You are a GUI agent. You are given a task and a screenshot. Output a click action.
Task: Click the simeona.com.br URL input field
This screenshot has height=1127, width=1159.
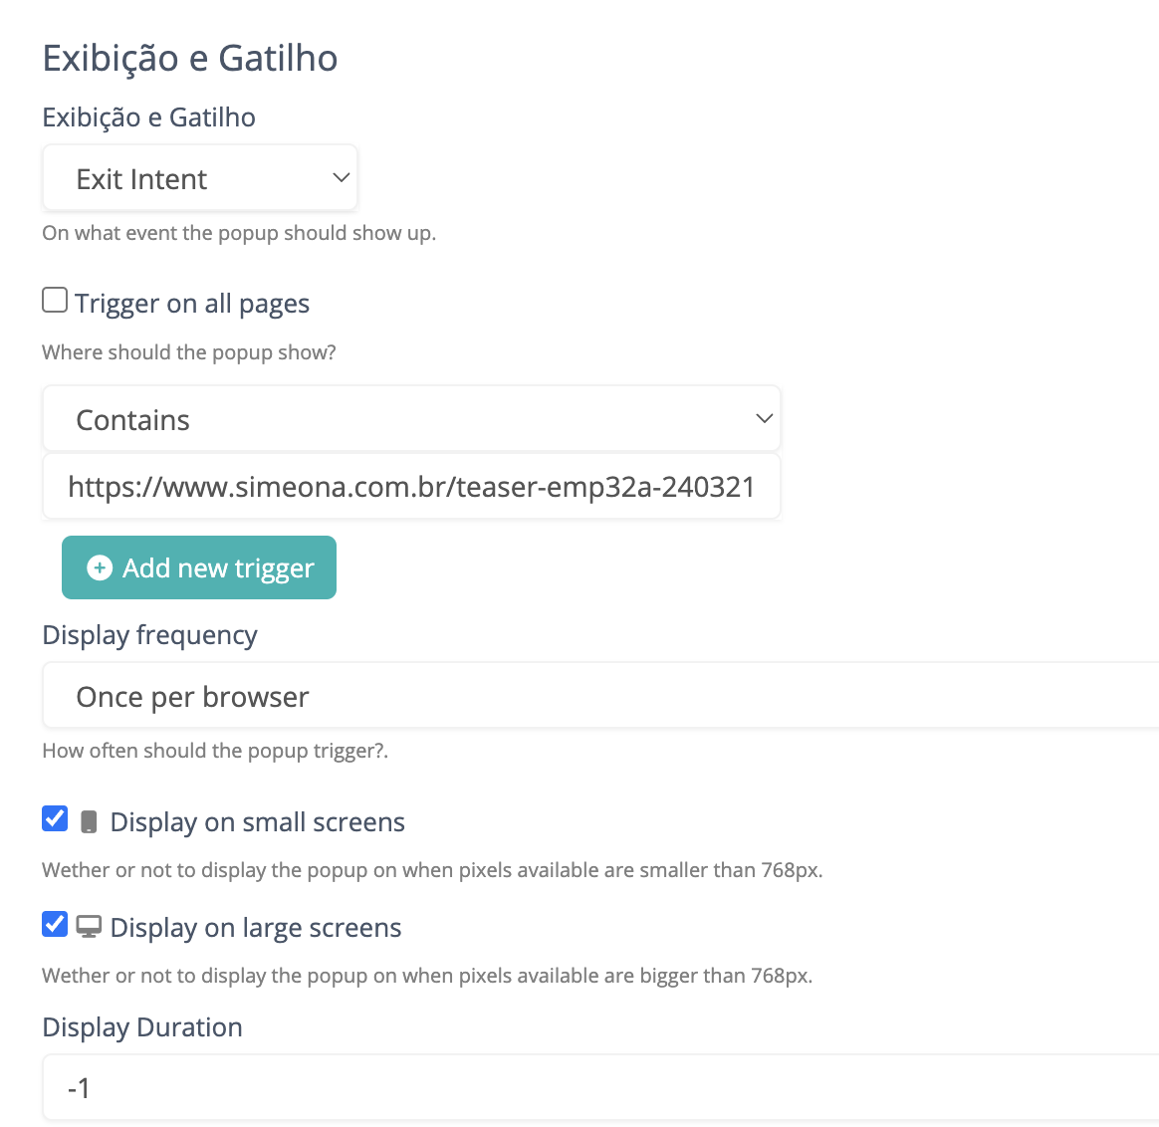point(411,486)
